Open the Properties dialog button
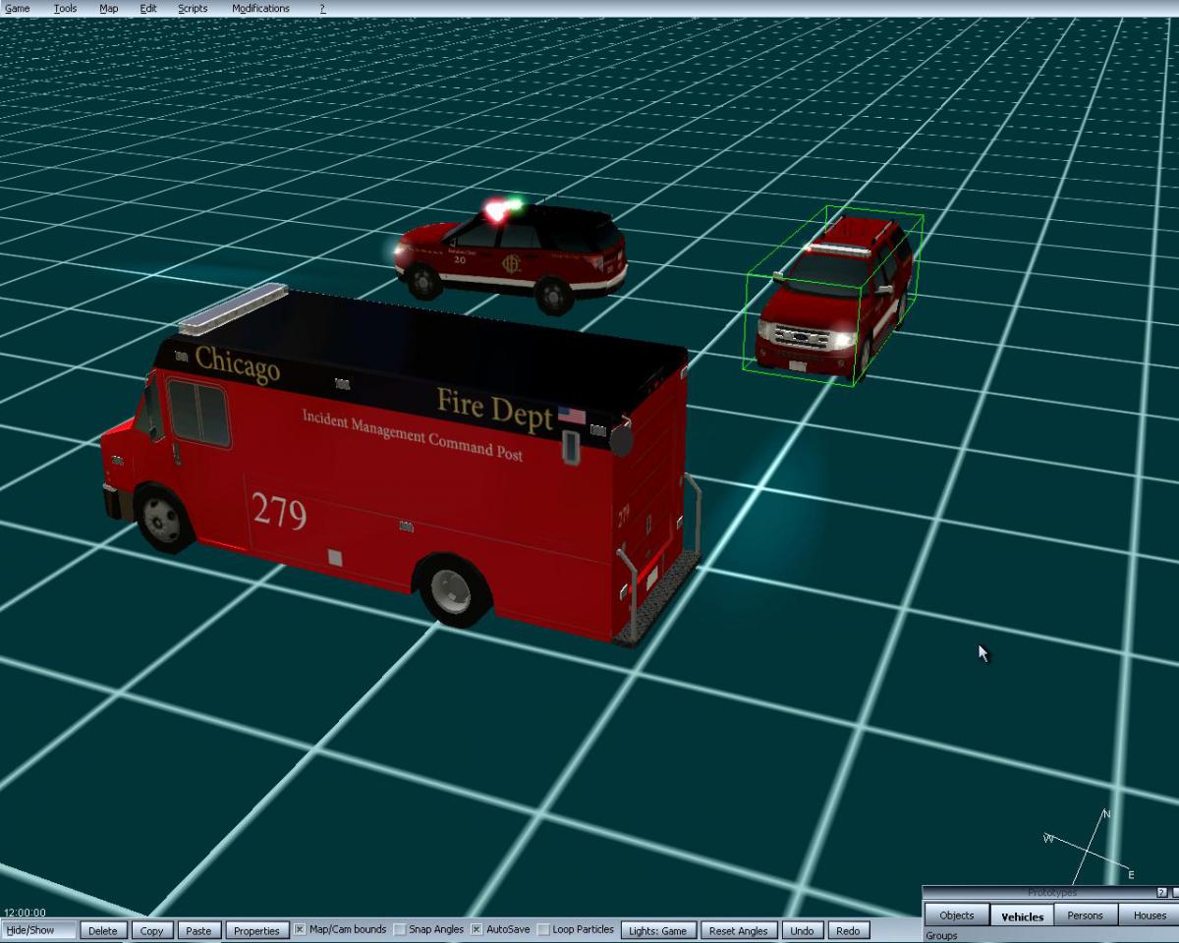Image resolution: width=1179 pixels, height=943 pixels. pos(256,930)
